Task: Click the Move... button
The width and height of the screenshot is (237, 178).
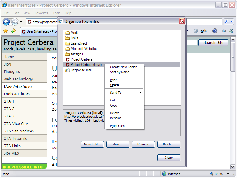Action: pos(118,144)
